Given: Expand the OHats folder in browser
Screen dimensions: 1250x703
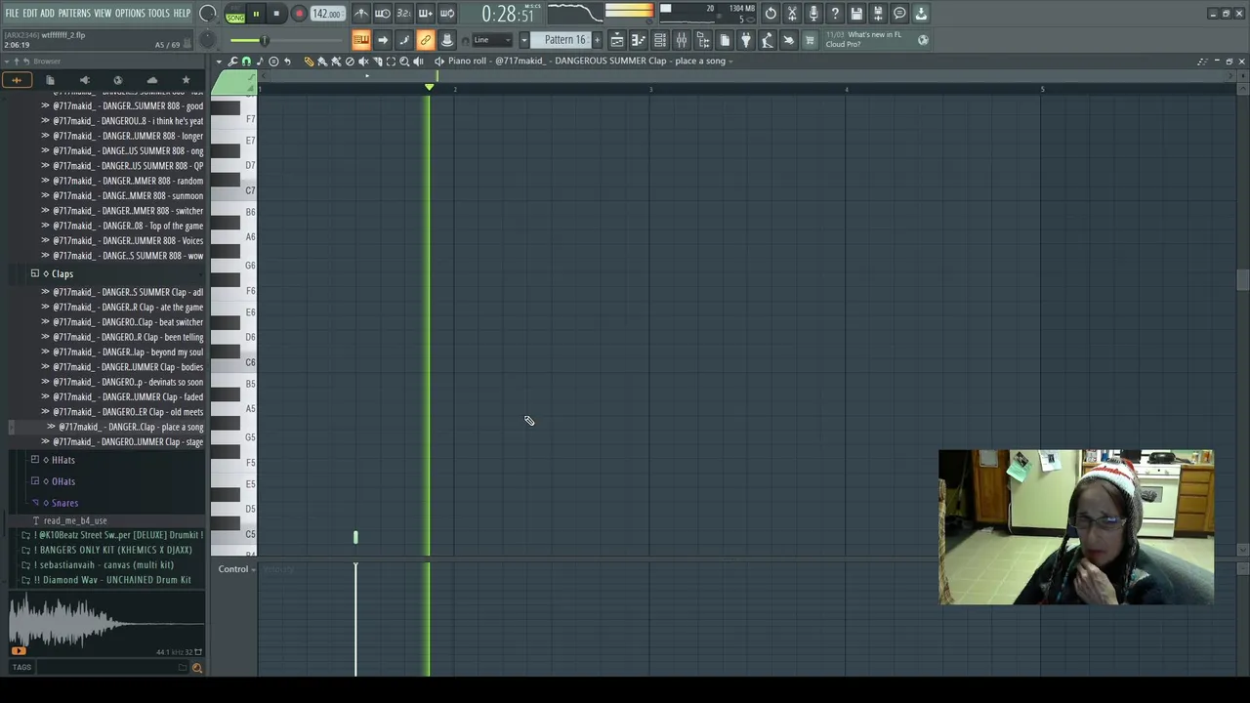Looking at the screenshot, I should pyautogui.click(x=35, y=481).
